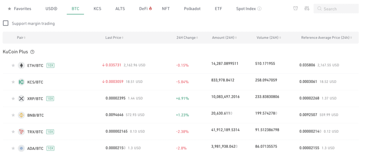Screen dimensions: 376x156
Task: Click the +6.91% change value
Action: click(182, 99)
